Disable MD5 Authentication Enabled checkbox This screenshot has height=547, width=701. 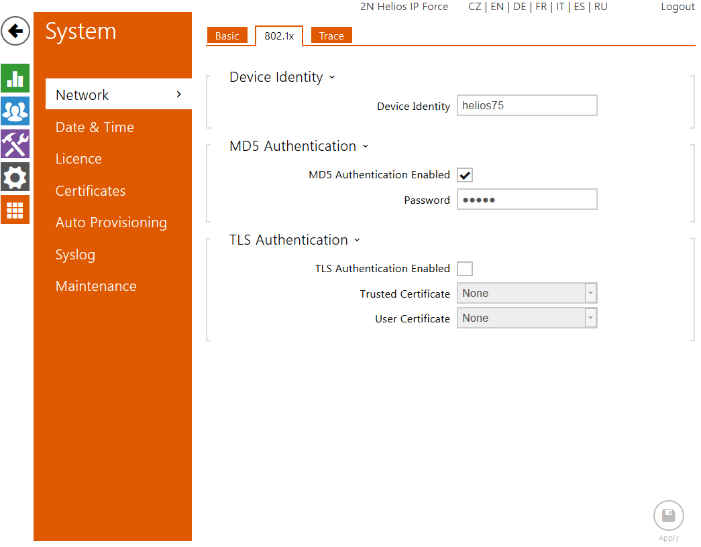(x=465, y=175)
